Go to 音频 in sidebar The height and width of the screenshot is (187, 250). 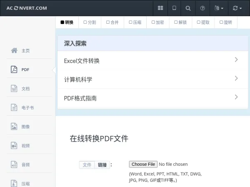pos(26,165)
